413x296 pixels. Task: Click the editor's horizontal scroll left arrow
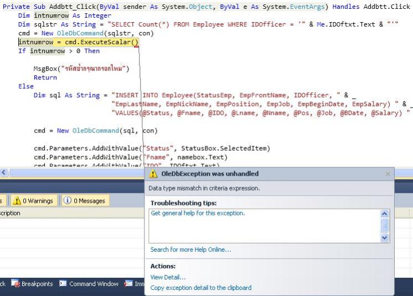[x=3, y=173]
